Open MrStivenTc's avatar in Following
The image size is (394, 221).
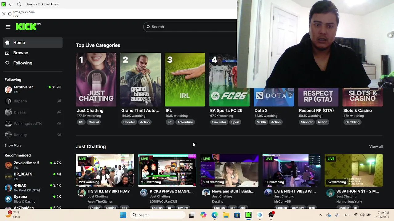[8, 90]
